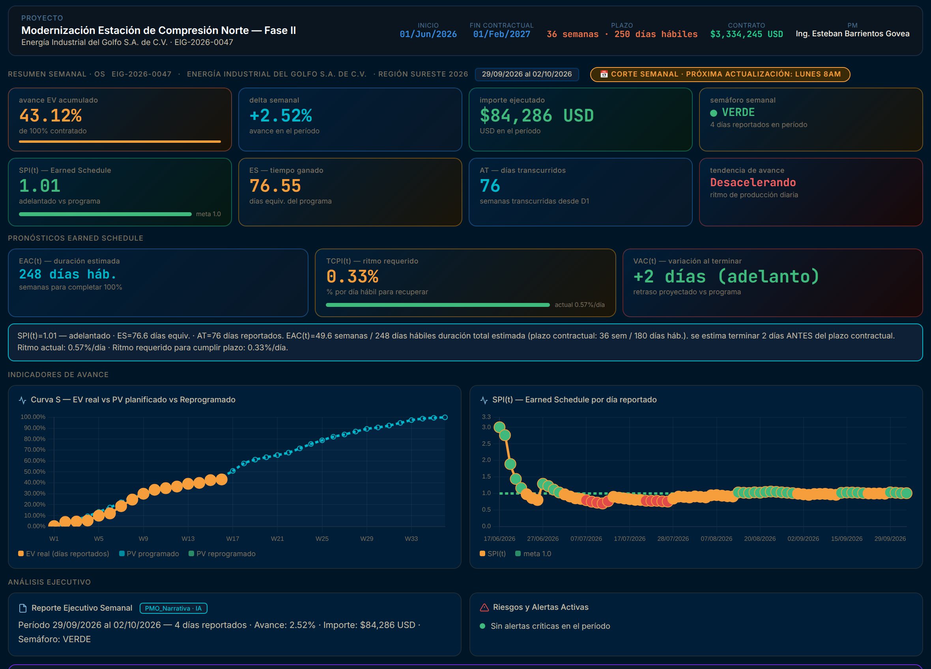
Task: Click the warning triangle icon by Riesgos y Alertas
Action: tap(484, 607)
